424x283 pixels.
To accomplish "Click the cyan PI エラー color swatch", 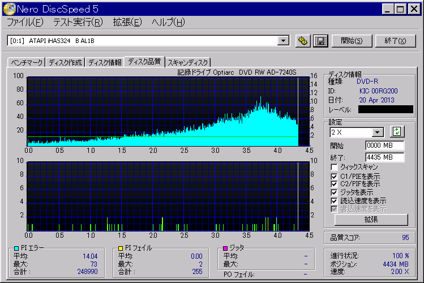I will (16, 248).
